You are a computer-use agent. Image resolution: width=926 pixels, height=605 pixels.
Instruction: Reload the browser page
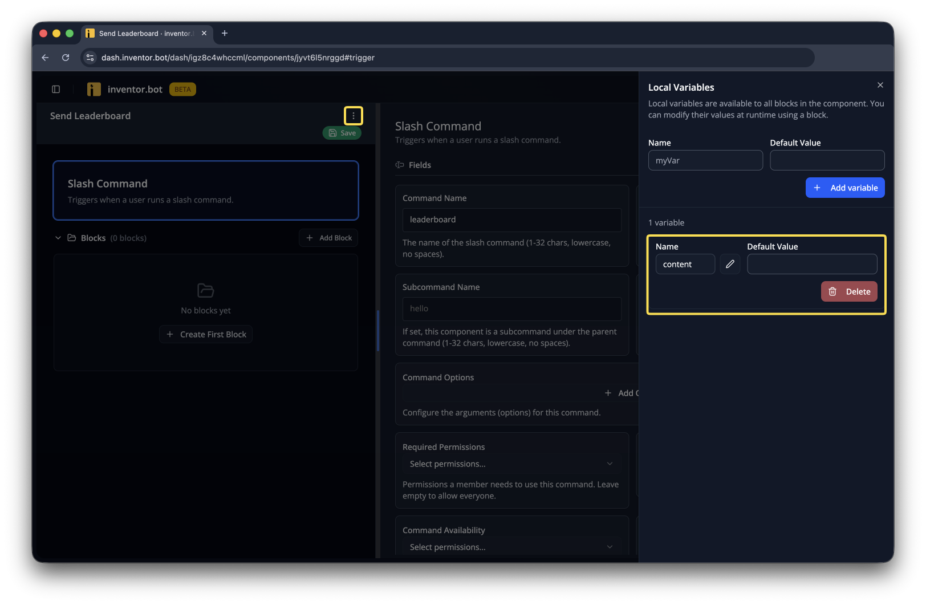66,58
